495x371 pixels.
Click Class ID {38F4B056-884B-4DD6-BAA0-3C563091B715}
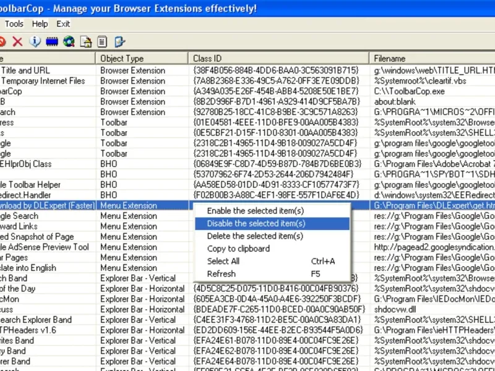(276, 70)
